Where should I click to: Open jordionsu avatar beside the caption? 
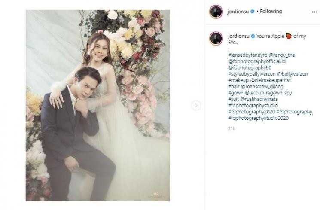pyautogui.click(x=216, y=38)
